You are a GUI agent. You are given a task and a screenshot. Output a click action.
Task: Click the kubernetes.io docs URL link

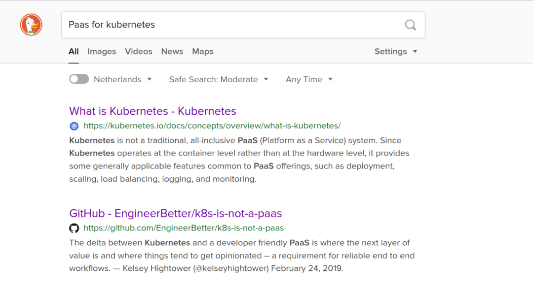pos(212,126)
